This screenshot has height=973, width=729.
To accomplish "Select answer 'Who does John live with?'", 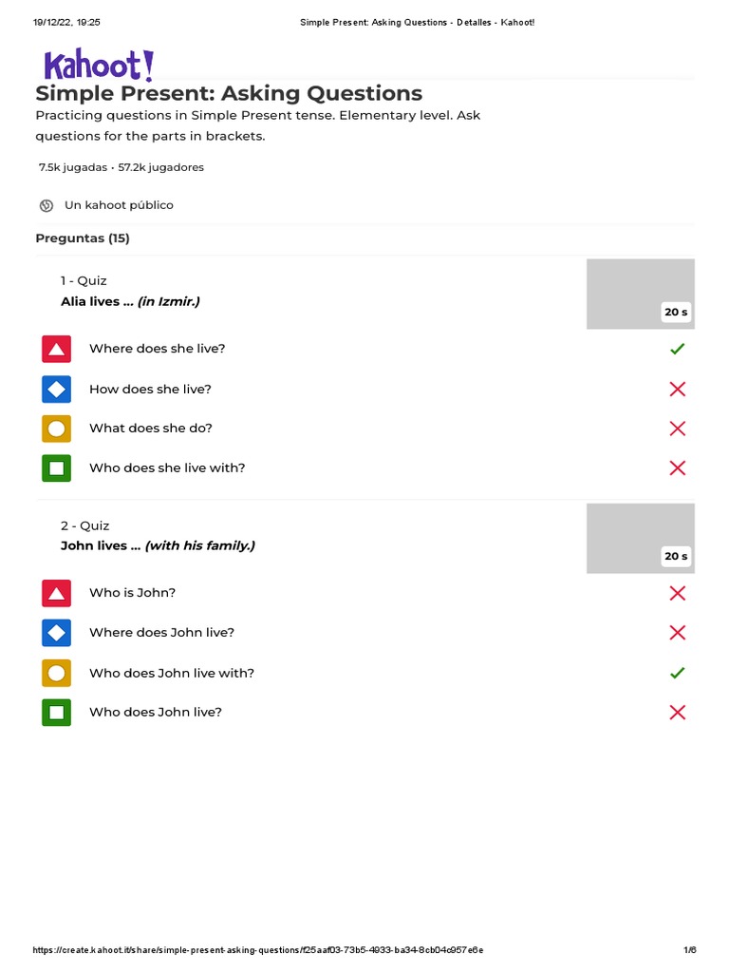I will [172, 673].
